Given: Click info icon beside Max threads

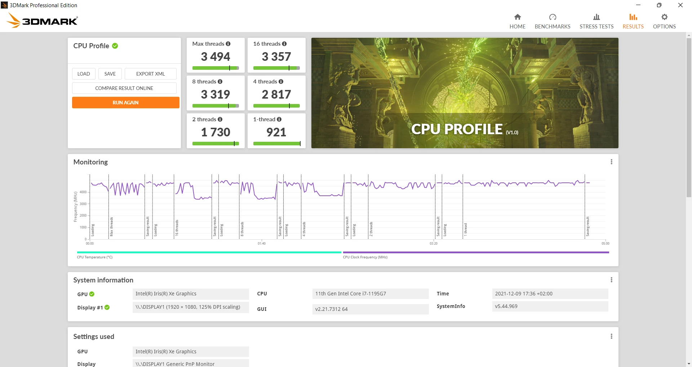Looking at the screenshot, I should coord(228,44).
